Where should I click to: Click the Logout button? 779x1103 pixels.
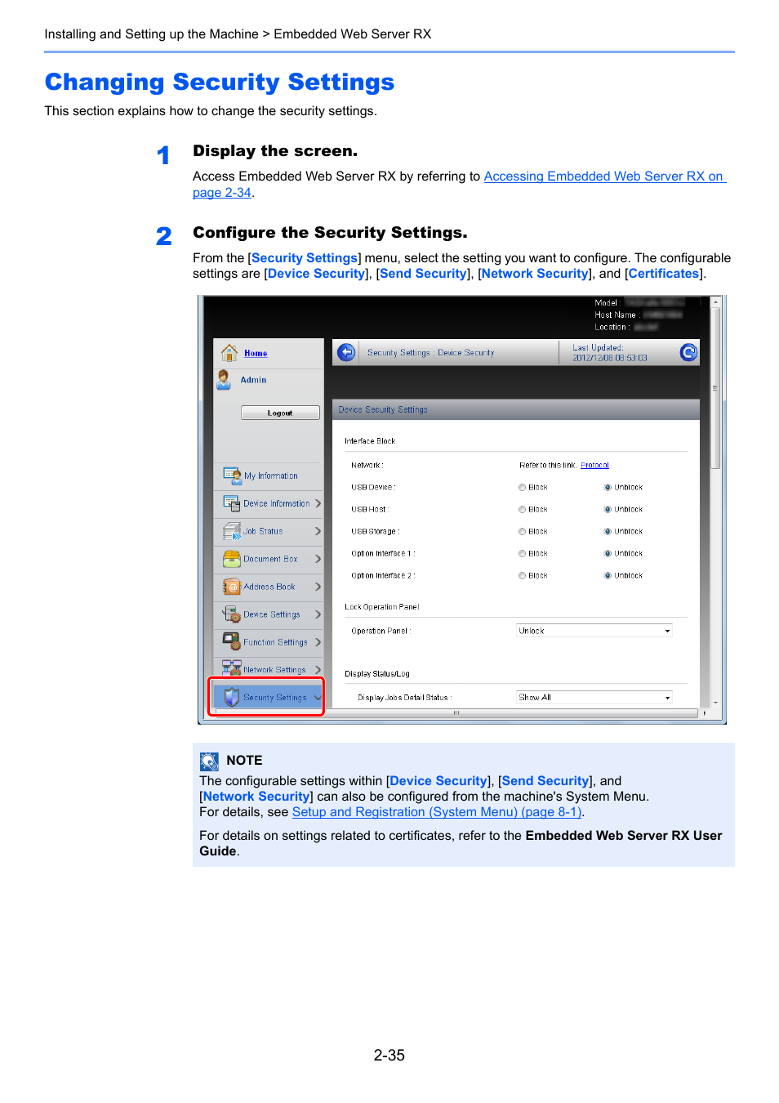click(280, 413)
